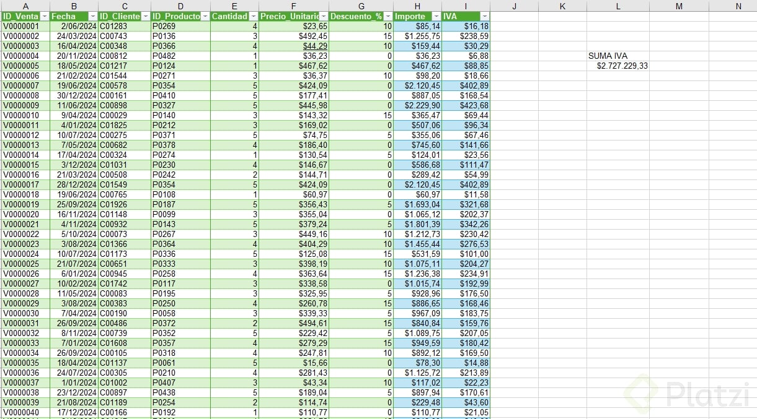757x419 pixels.
Task: Select IVA cell '$21,05'
Action: [x=466, y=412]
